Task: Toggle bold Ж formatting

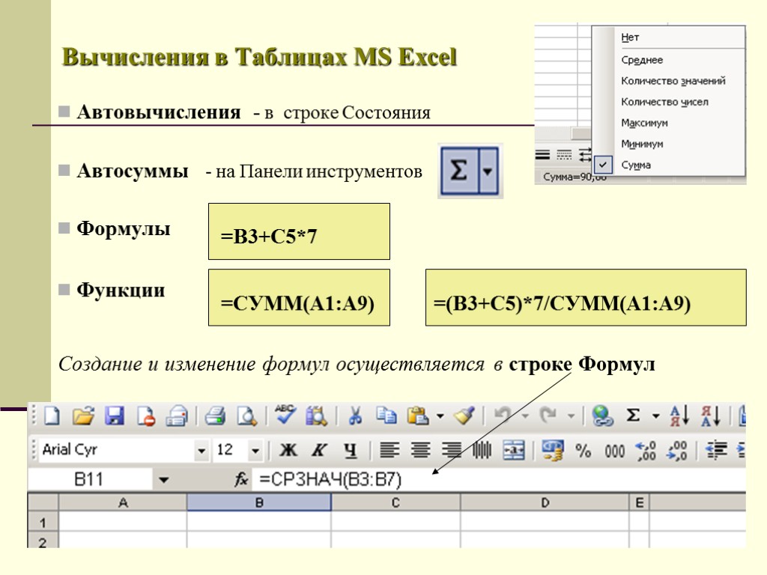Action: 288,450
